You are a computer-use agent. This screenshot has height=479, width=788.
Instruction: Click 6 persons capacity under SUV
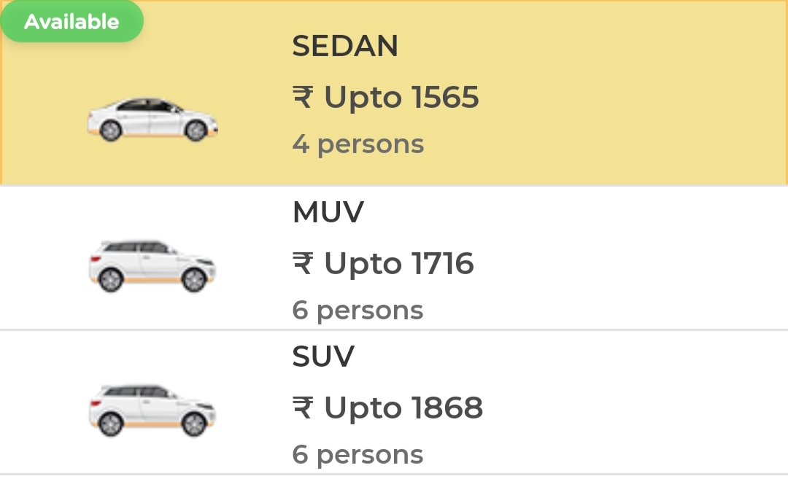(x=358, y=455)
